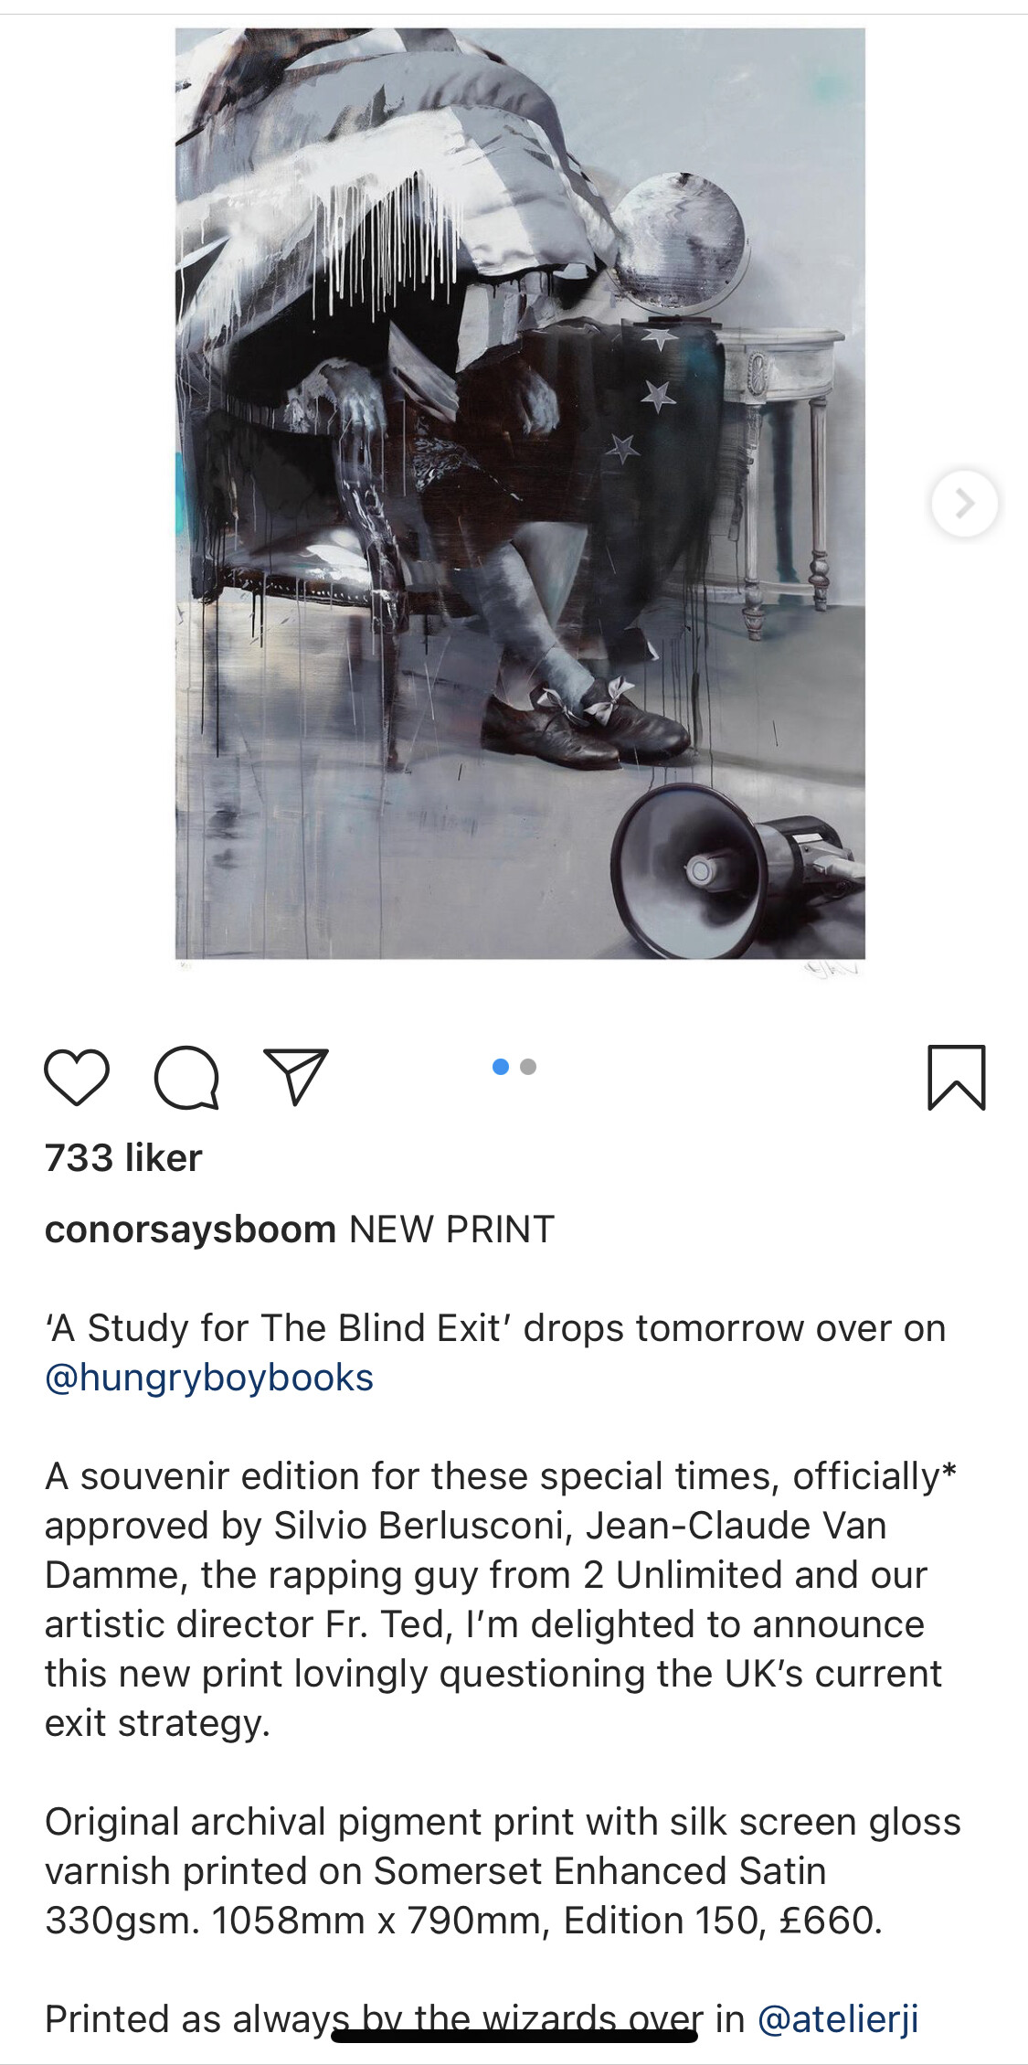Open conorsaysboom profile from the caption
Viewport: 1028px width, 2065px height.
tap(190, 1229)
